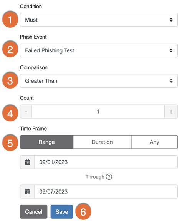The width and height of the screenshot is (182, 221).
Task: Open calendar icon for end date
Action: 27,192
